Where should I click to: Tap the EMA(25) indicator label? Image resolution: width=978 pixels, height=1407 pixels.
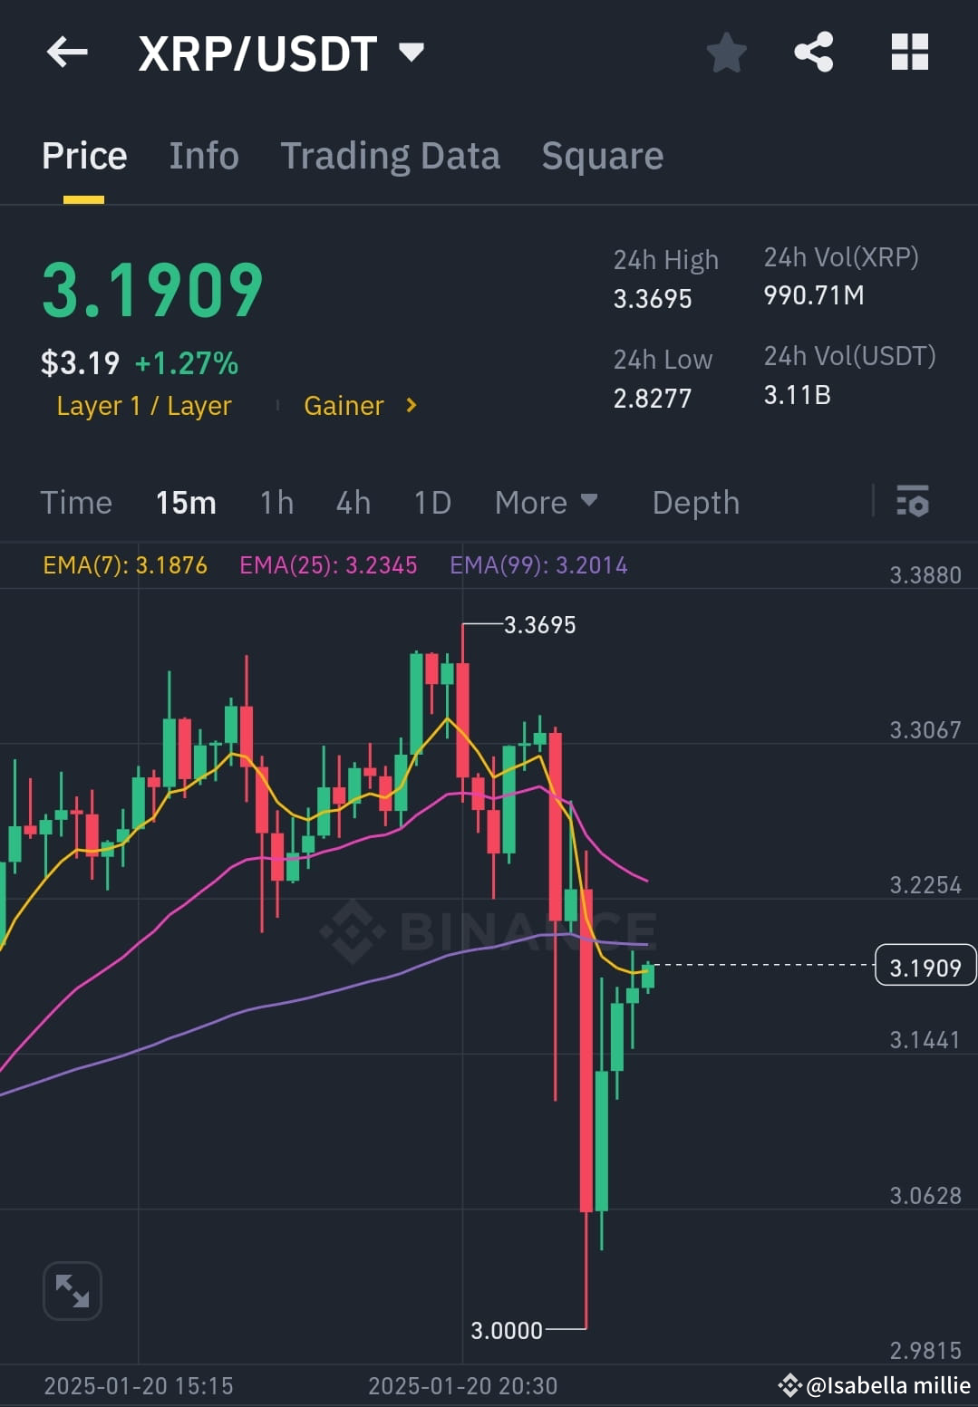[330, 565]
